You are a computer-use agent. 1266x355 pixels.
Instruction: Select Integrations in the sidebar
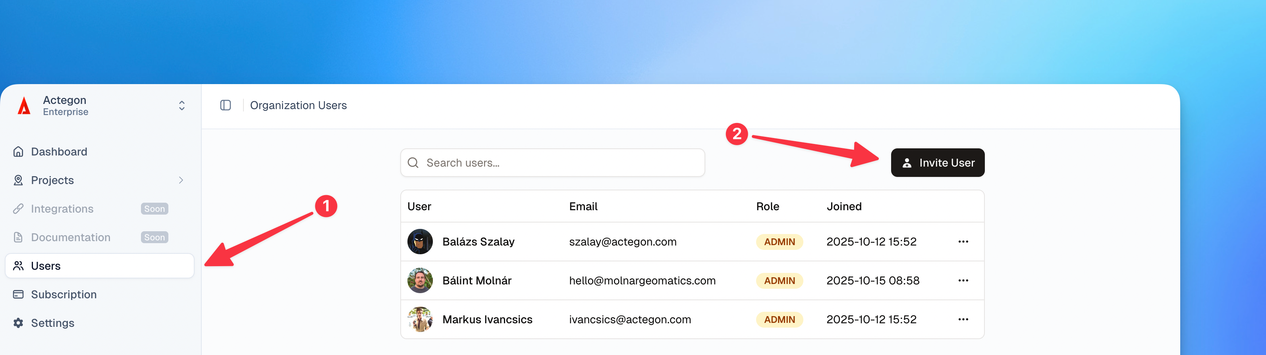point(100,209)
